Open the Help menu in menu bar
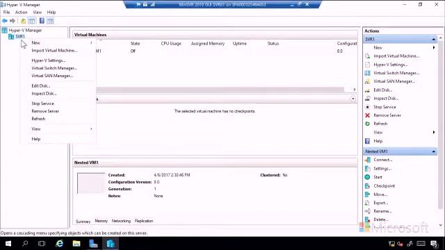The height and width of the screenshot is (250, 445). [x=51, y=12]
